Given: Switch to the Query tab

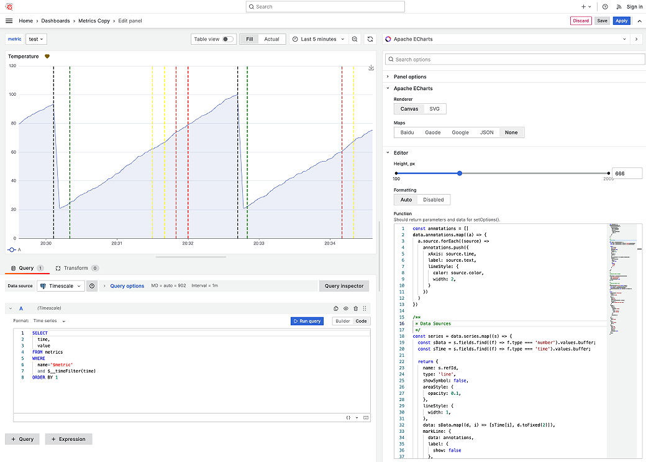Looking at the screenshot, I should tap(27, 268).
